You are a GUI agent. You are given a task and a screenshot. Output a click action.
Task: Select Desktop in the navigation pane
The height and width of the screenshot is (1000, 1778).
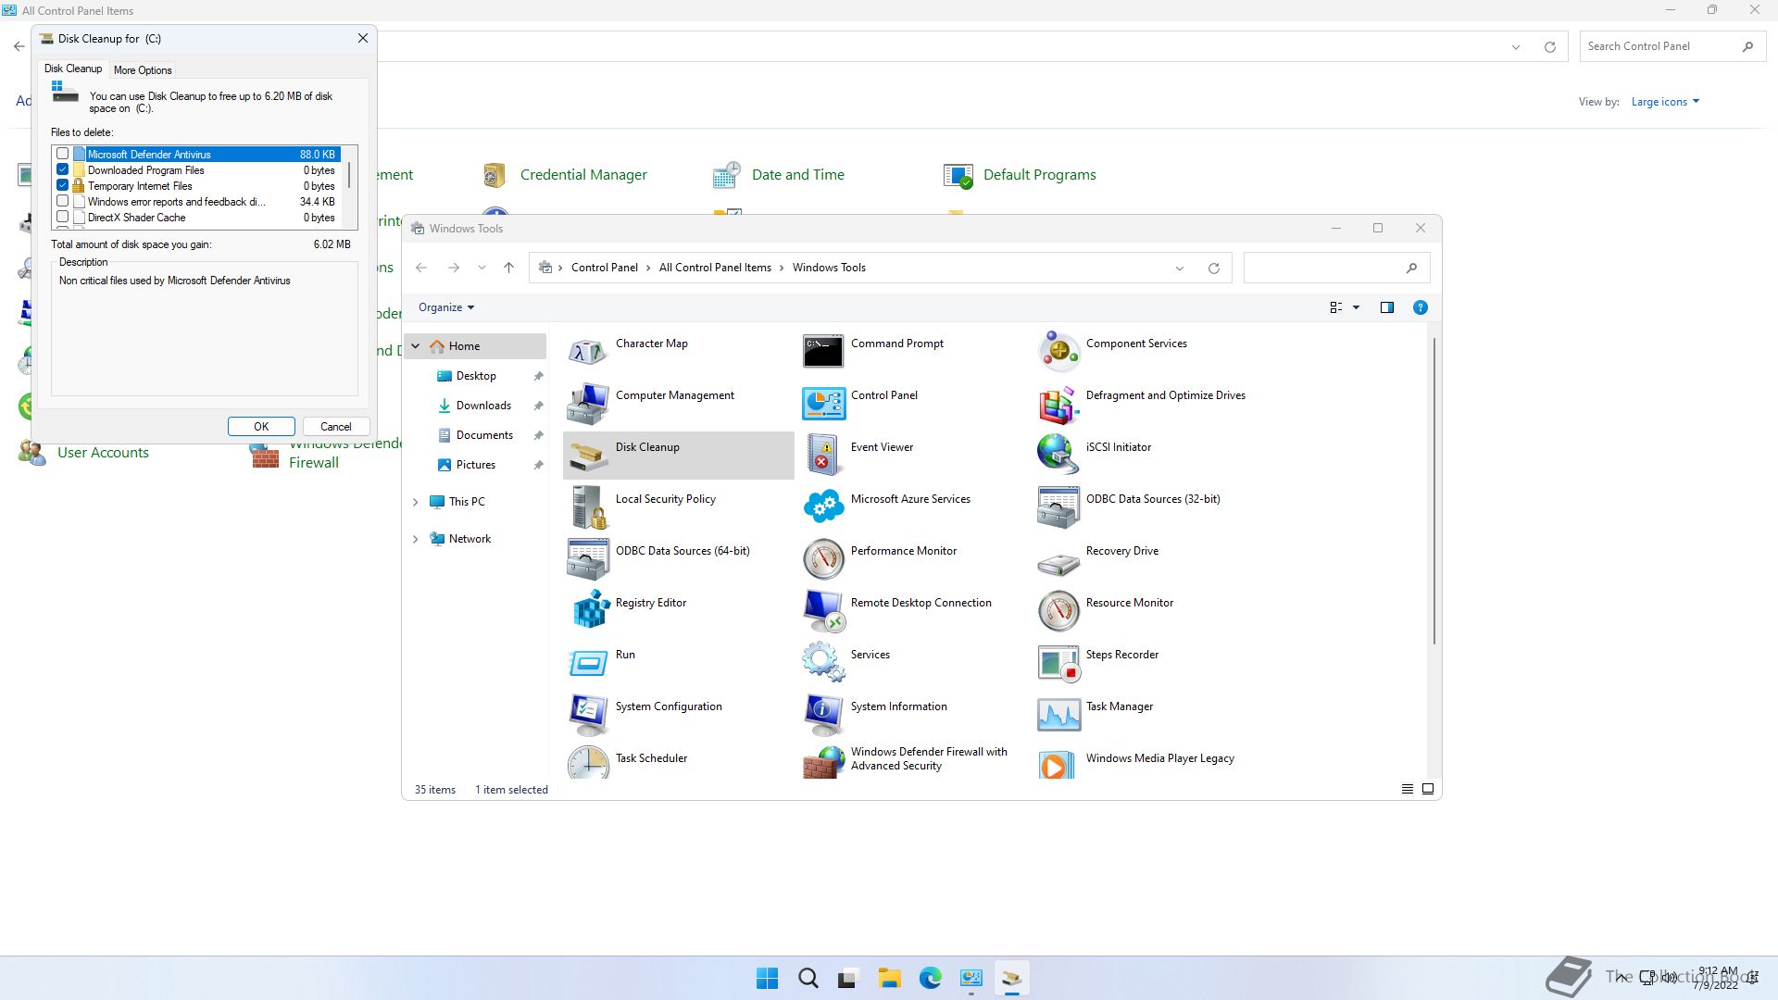point(476,376)
